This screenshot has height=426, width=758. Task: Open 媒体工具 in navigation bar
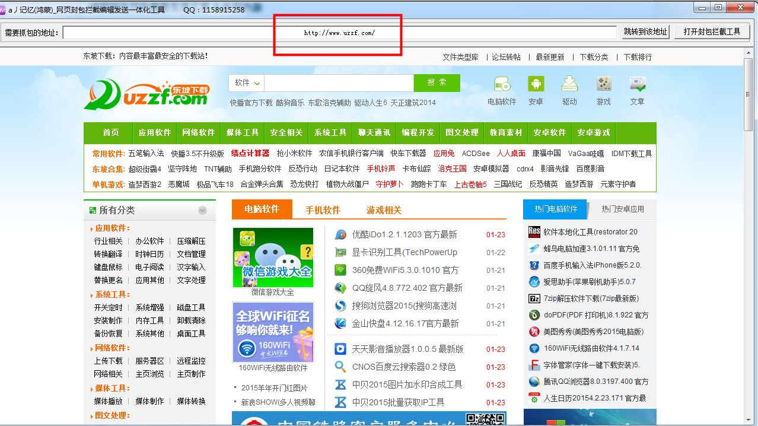[243, 132]
